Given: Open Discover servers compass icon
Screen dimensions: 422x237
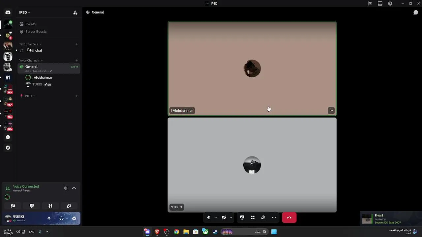Looking at the screenshot, I should 8,148.
